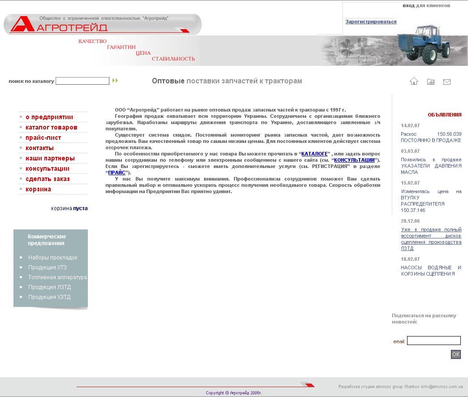
Task: Click the 'корзина пуста' cart status
Action: pyautogui.click(x=69, y=208)
